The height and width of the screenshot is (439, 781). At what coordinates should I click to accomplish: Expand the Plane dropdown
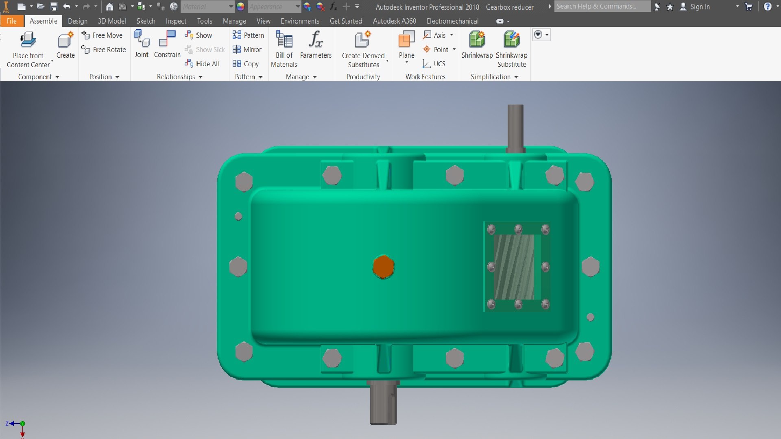click(407, 62)
